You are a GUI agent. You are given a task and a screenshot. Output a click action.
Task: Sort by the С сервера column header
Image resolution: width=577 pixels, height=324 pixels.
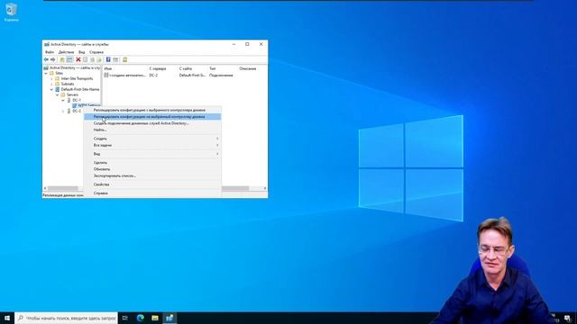pyautogui.click(x=162, y=68)
